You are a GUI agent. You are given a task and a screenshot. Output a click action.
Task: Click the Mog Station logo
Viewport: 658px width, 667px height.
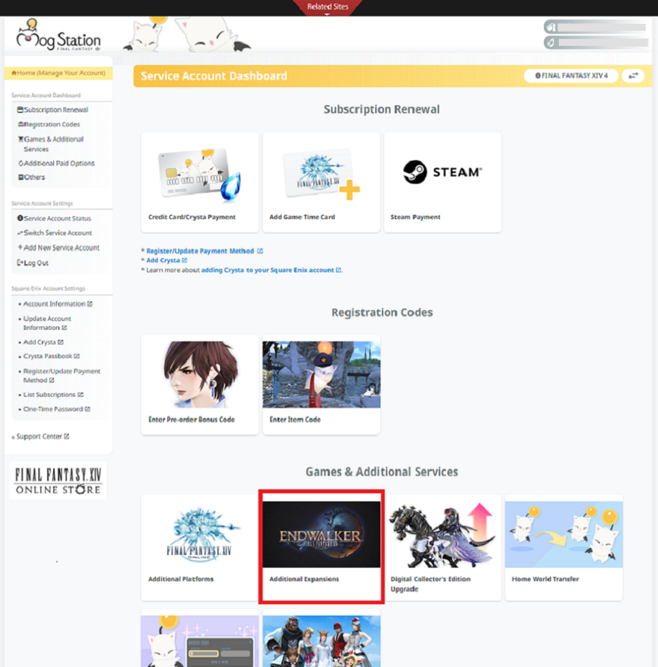tap(59, 36)
